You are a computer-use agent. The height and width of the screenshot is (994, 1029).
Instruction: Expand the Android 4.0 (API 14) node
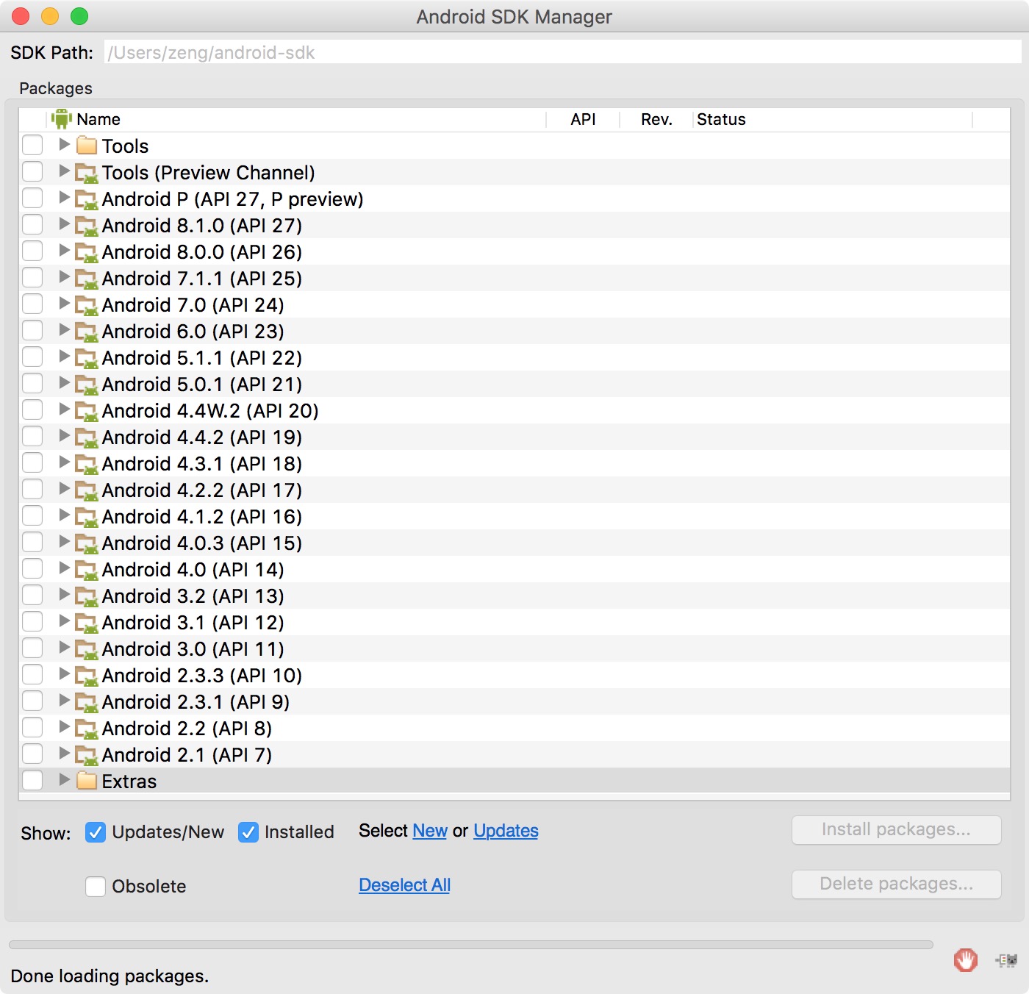point(64,568)
